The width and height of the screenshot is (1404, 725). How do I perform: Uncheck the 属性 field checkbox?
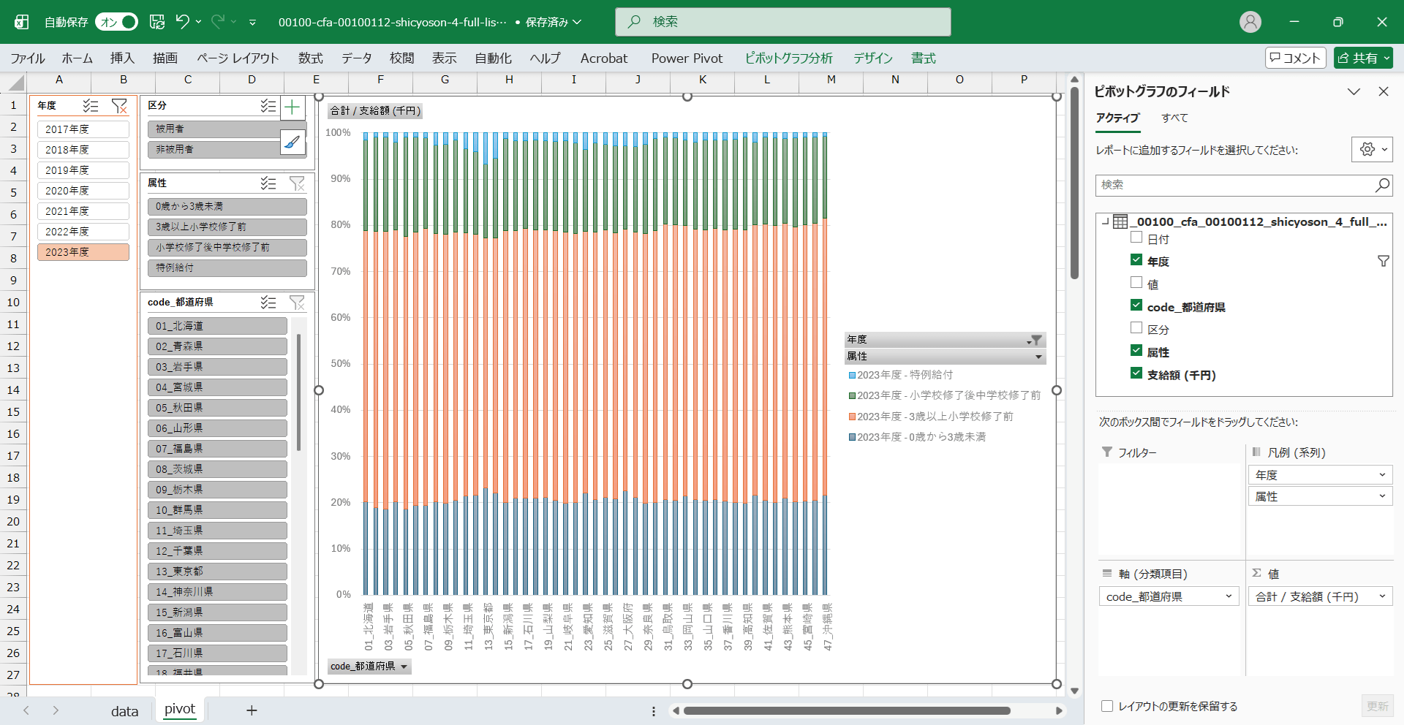coord(1136,351)
